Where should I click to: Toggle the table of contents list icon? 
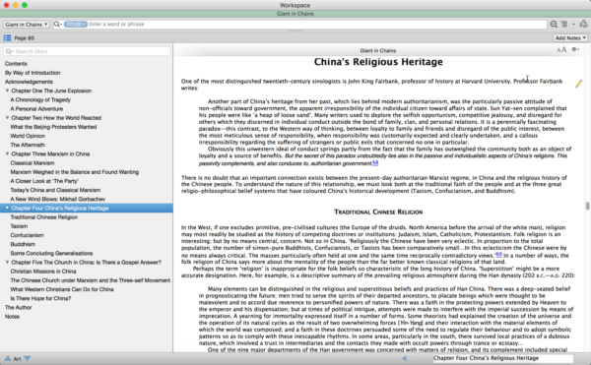(7, 38)
